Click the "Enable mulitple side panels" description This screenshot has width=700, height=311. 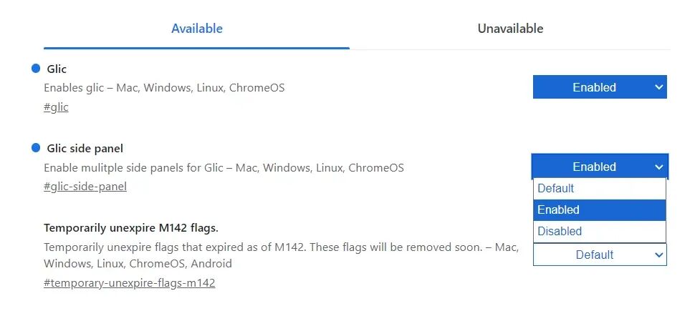(x=224, y=168)
